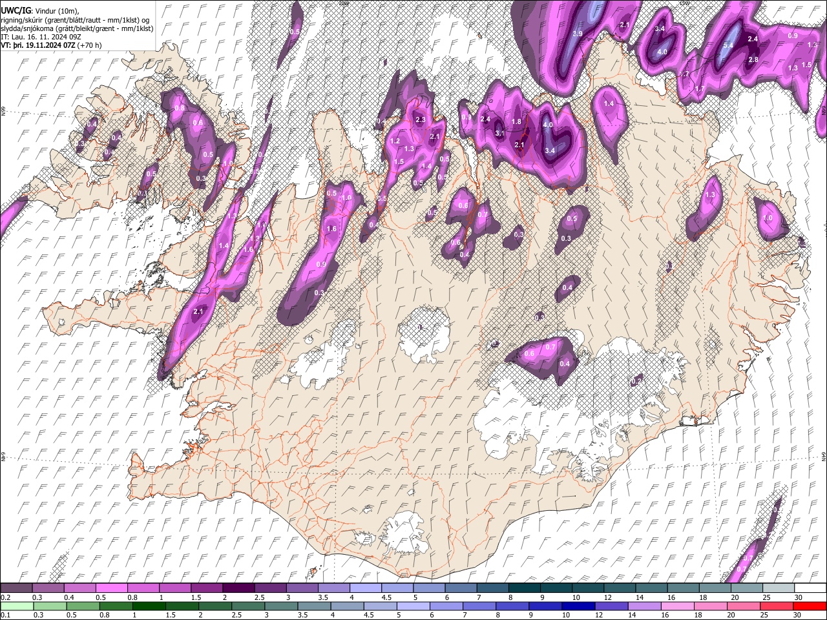The image size is (827, 620).
Task: Click the dark navy blue swatch in rain scale
Action: pyautogui.click(x=577, y=606)
